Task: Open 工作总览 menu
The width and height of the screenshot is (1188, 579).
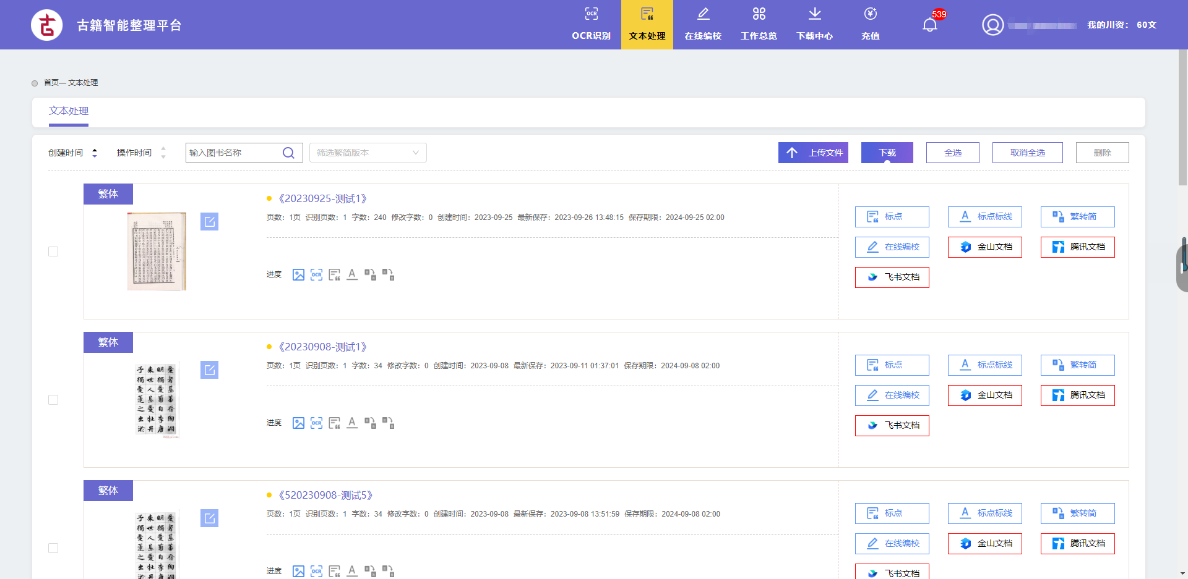Action: [x=759, y=25]
